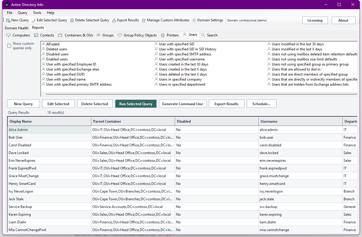Select the Mia CannotChangePwd result row
362x237 pixels.
coord(182,230)
